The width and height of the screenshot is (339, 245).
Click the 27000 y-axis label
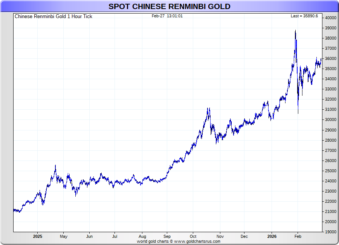click(x=331, y=150)
